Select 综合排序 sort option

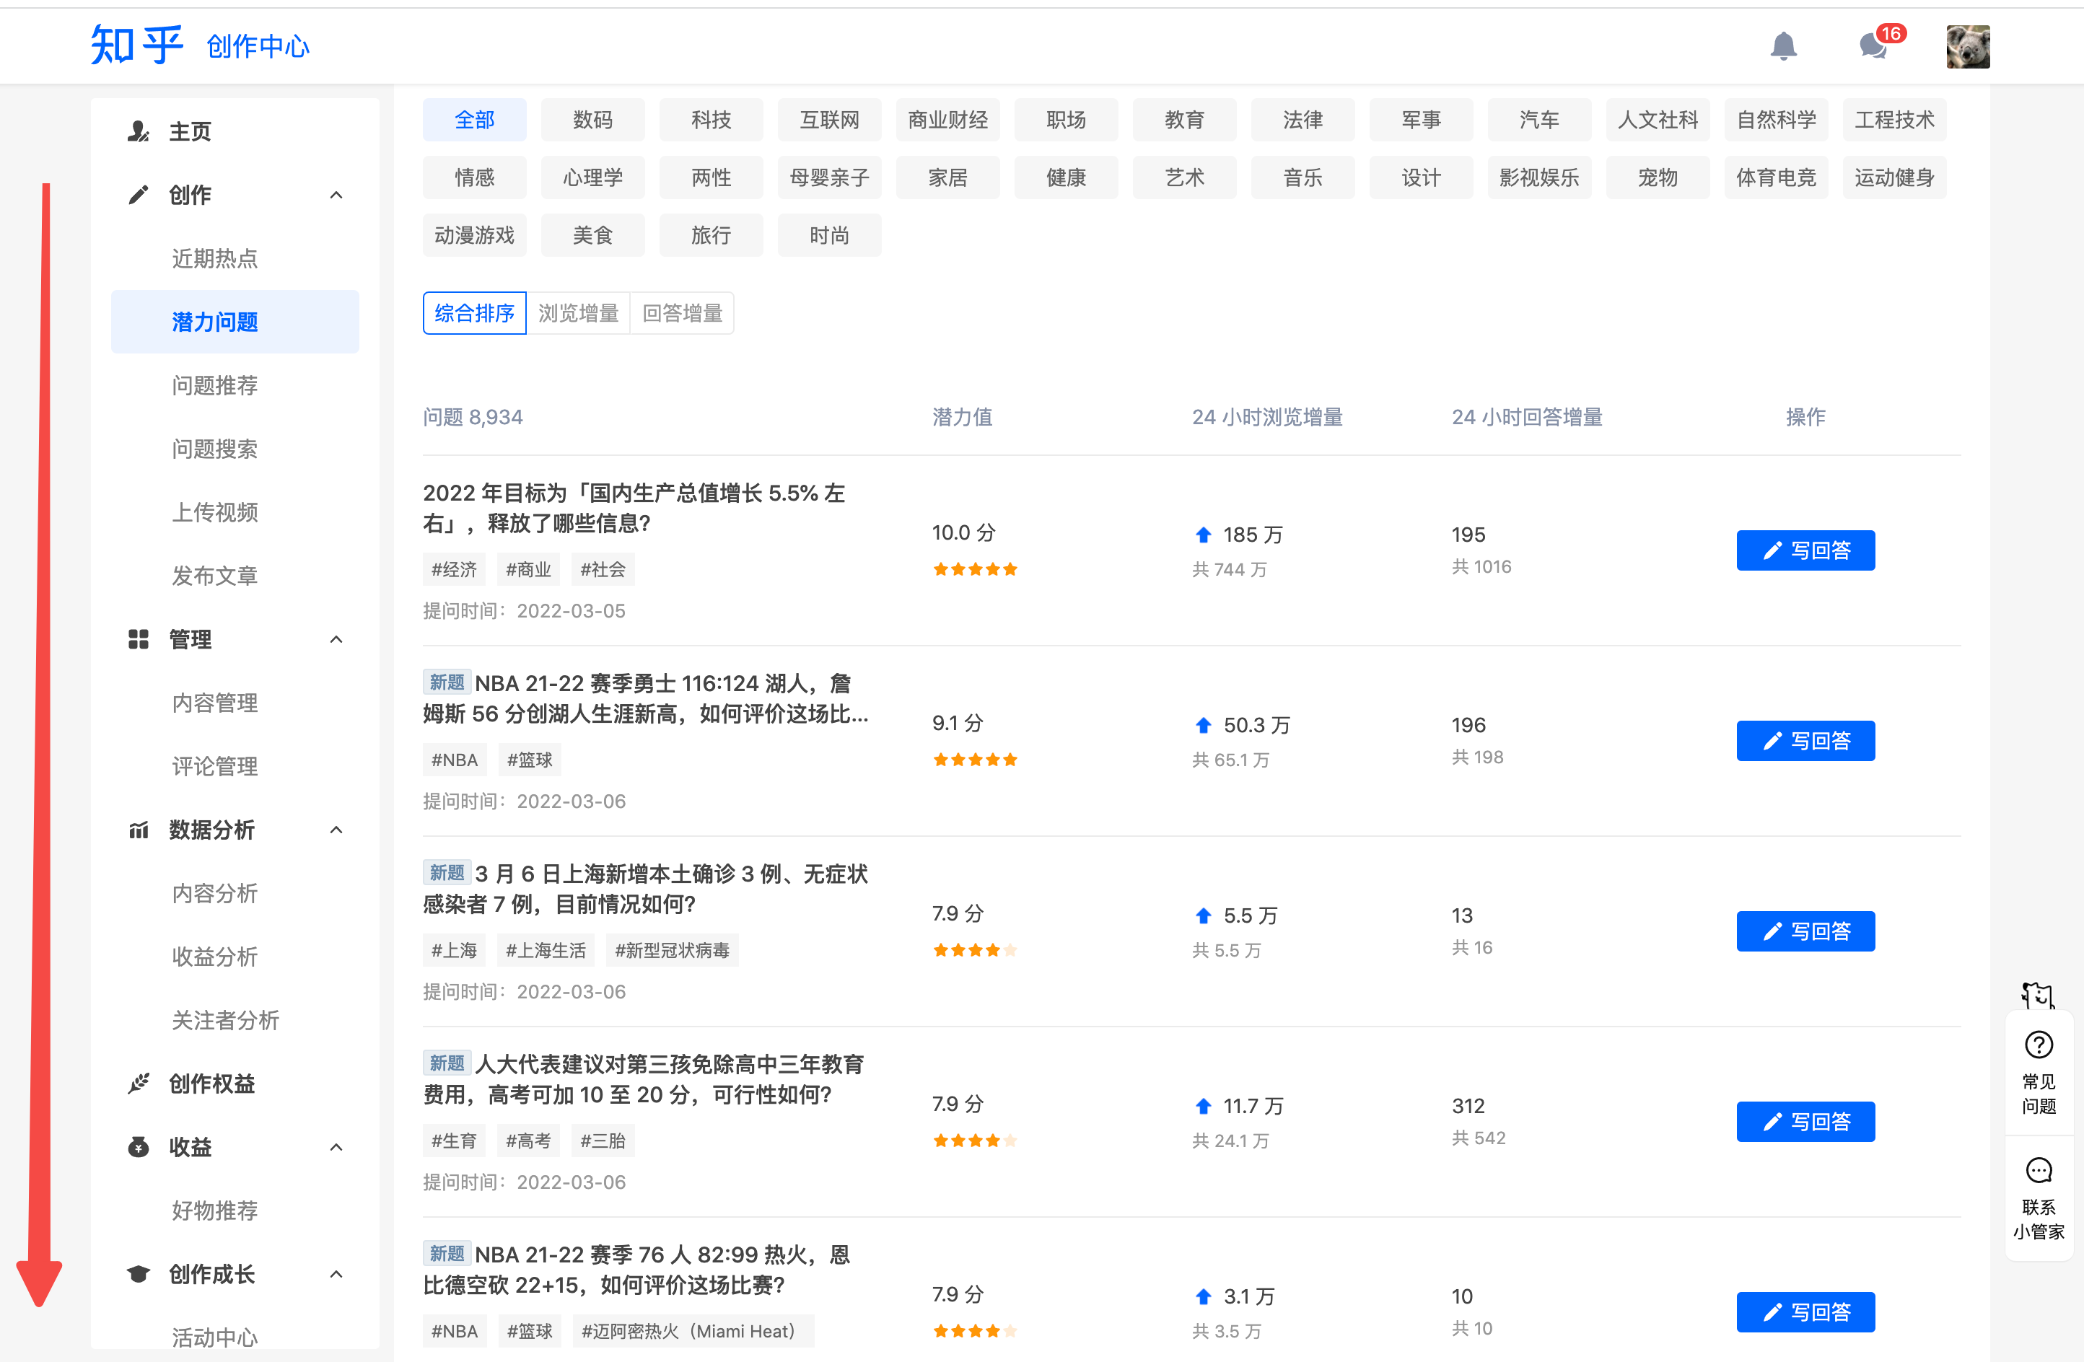coord(473,313)
